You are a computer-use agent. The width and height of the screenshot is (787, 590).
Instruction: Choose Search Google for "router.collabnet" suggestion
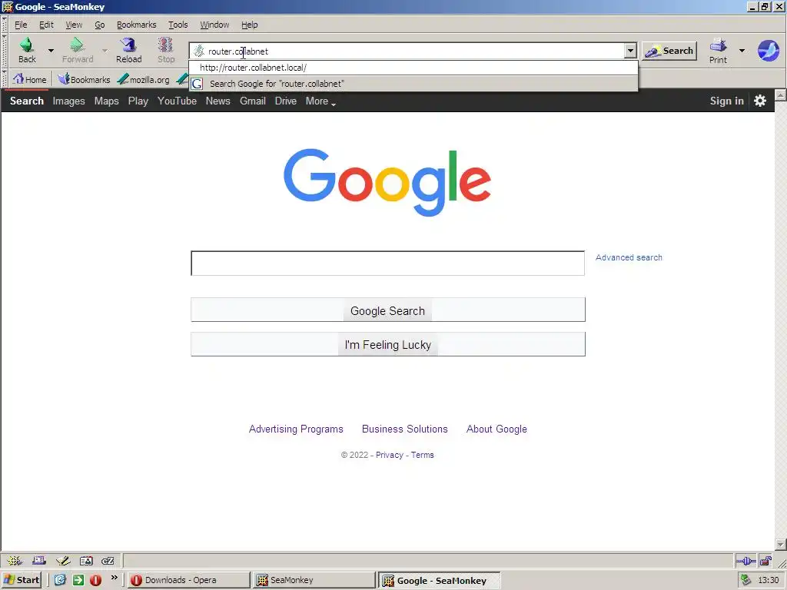(x=413, y=84)
